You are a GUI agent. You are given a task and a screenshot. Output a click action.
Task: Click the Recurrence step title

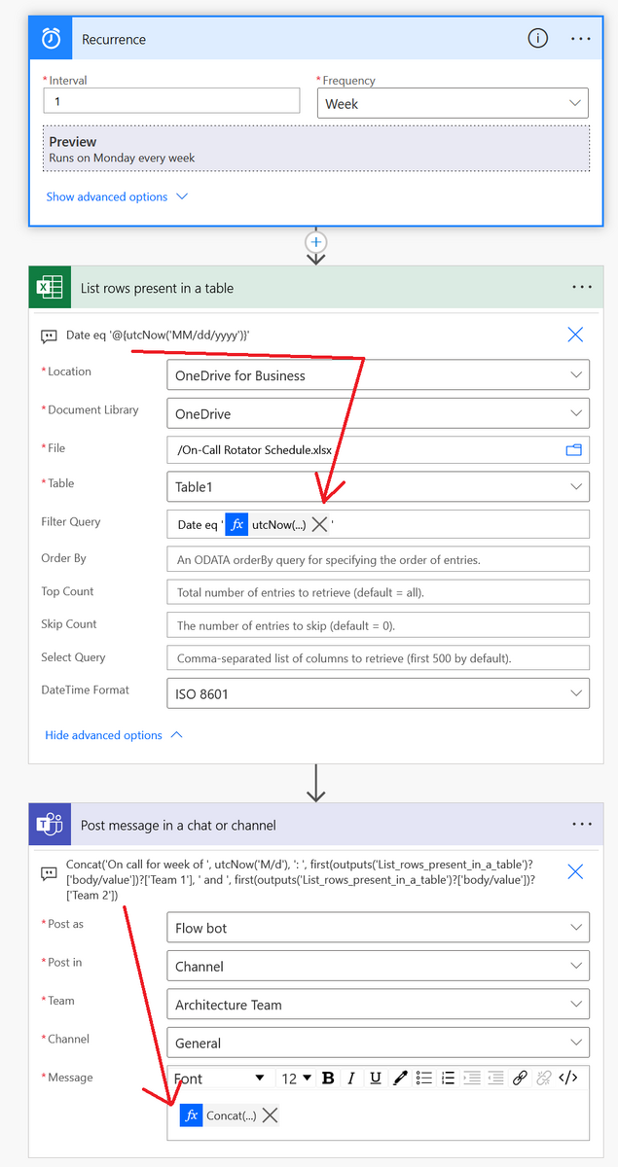[x=114, y=40]
